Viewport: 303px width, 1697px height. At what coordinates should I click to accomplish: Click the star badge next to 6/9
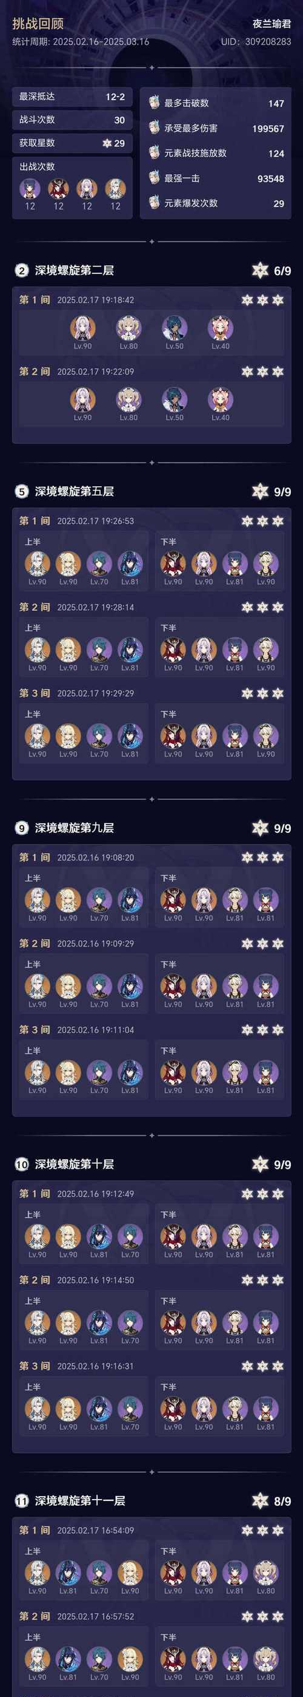pos(261,270)
